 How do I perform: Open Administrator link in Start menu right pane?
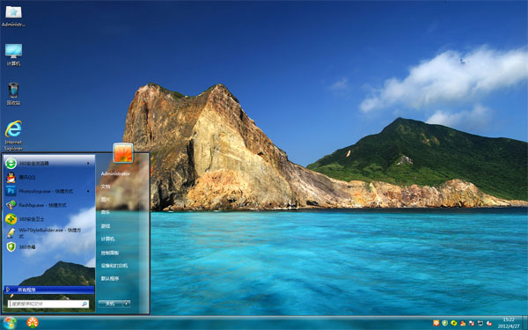pyautogui.click(x=115, y=173)
